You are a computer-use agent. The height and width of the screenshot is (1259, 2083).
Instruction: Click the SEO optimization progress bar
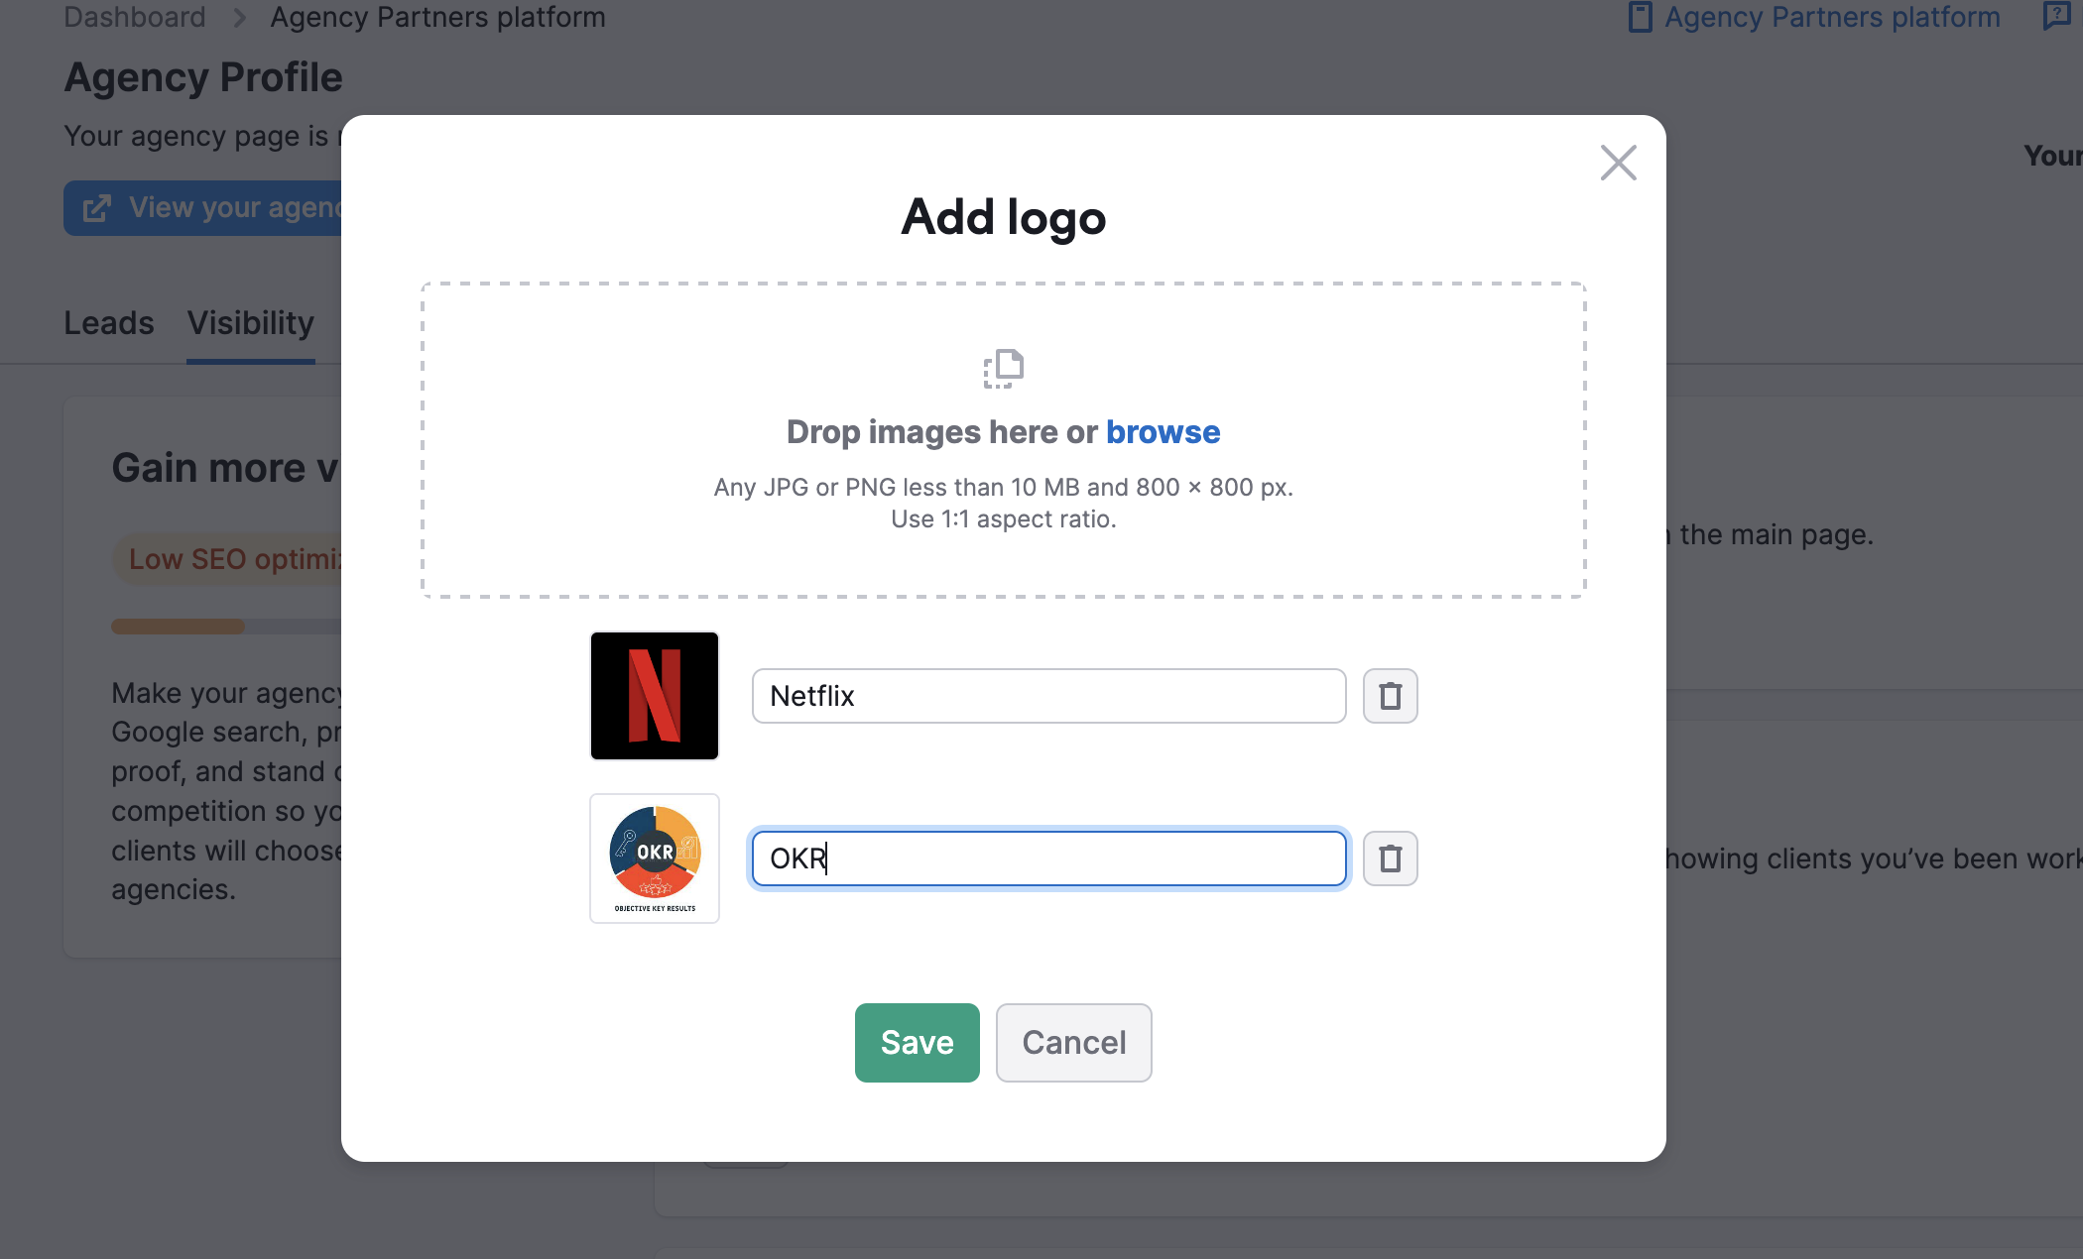tap(226, 627)
